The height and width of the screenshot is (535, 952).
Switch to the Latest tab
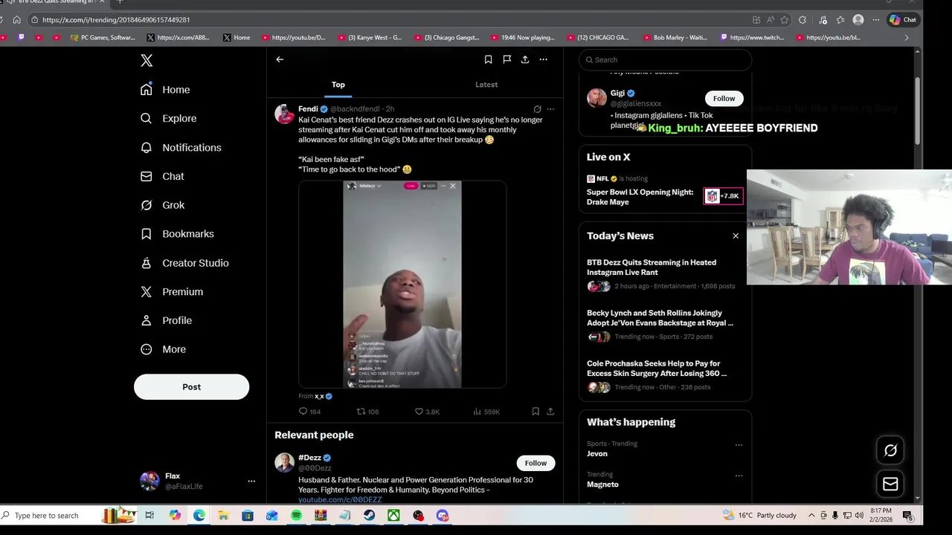[x=486, y=85]
